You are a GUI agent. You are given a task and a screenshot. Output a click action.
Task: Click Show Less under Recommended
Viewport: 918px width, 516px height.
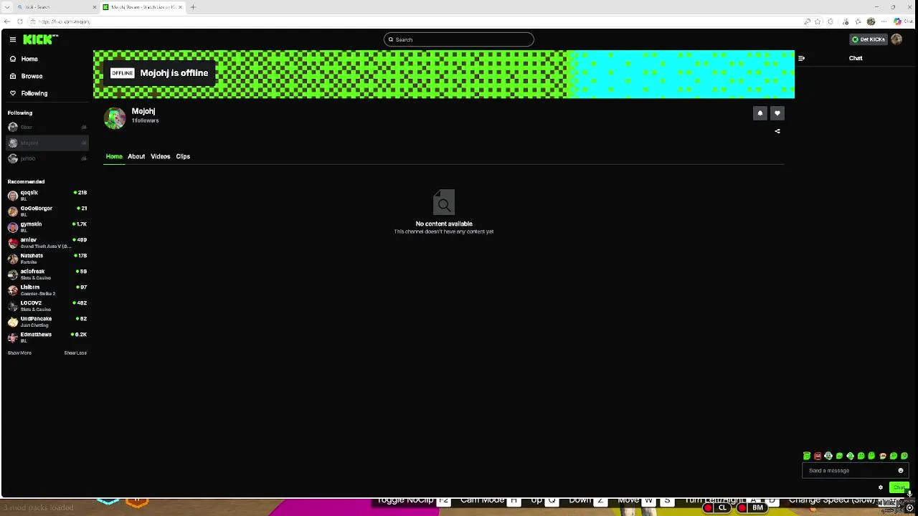[x=75, y=353]
